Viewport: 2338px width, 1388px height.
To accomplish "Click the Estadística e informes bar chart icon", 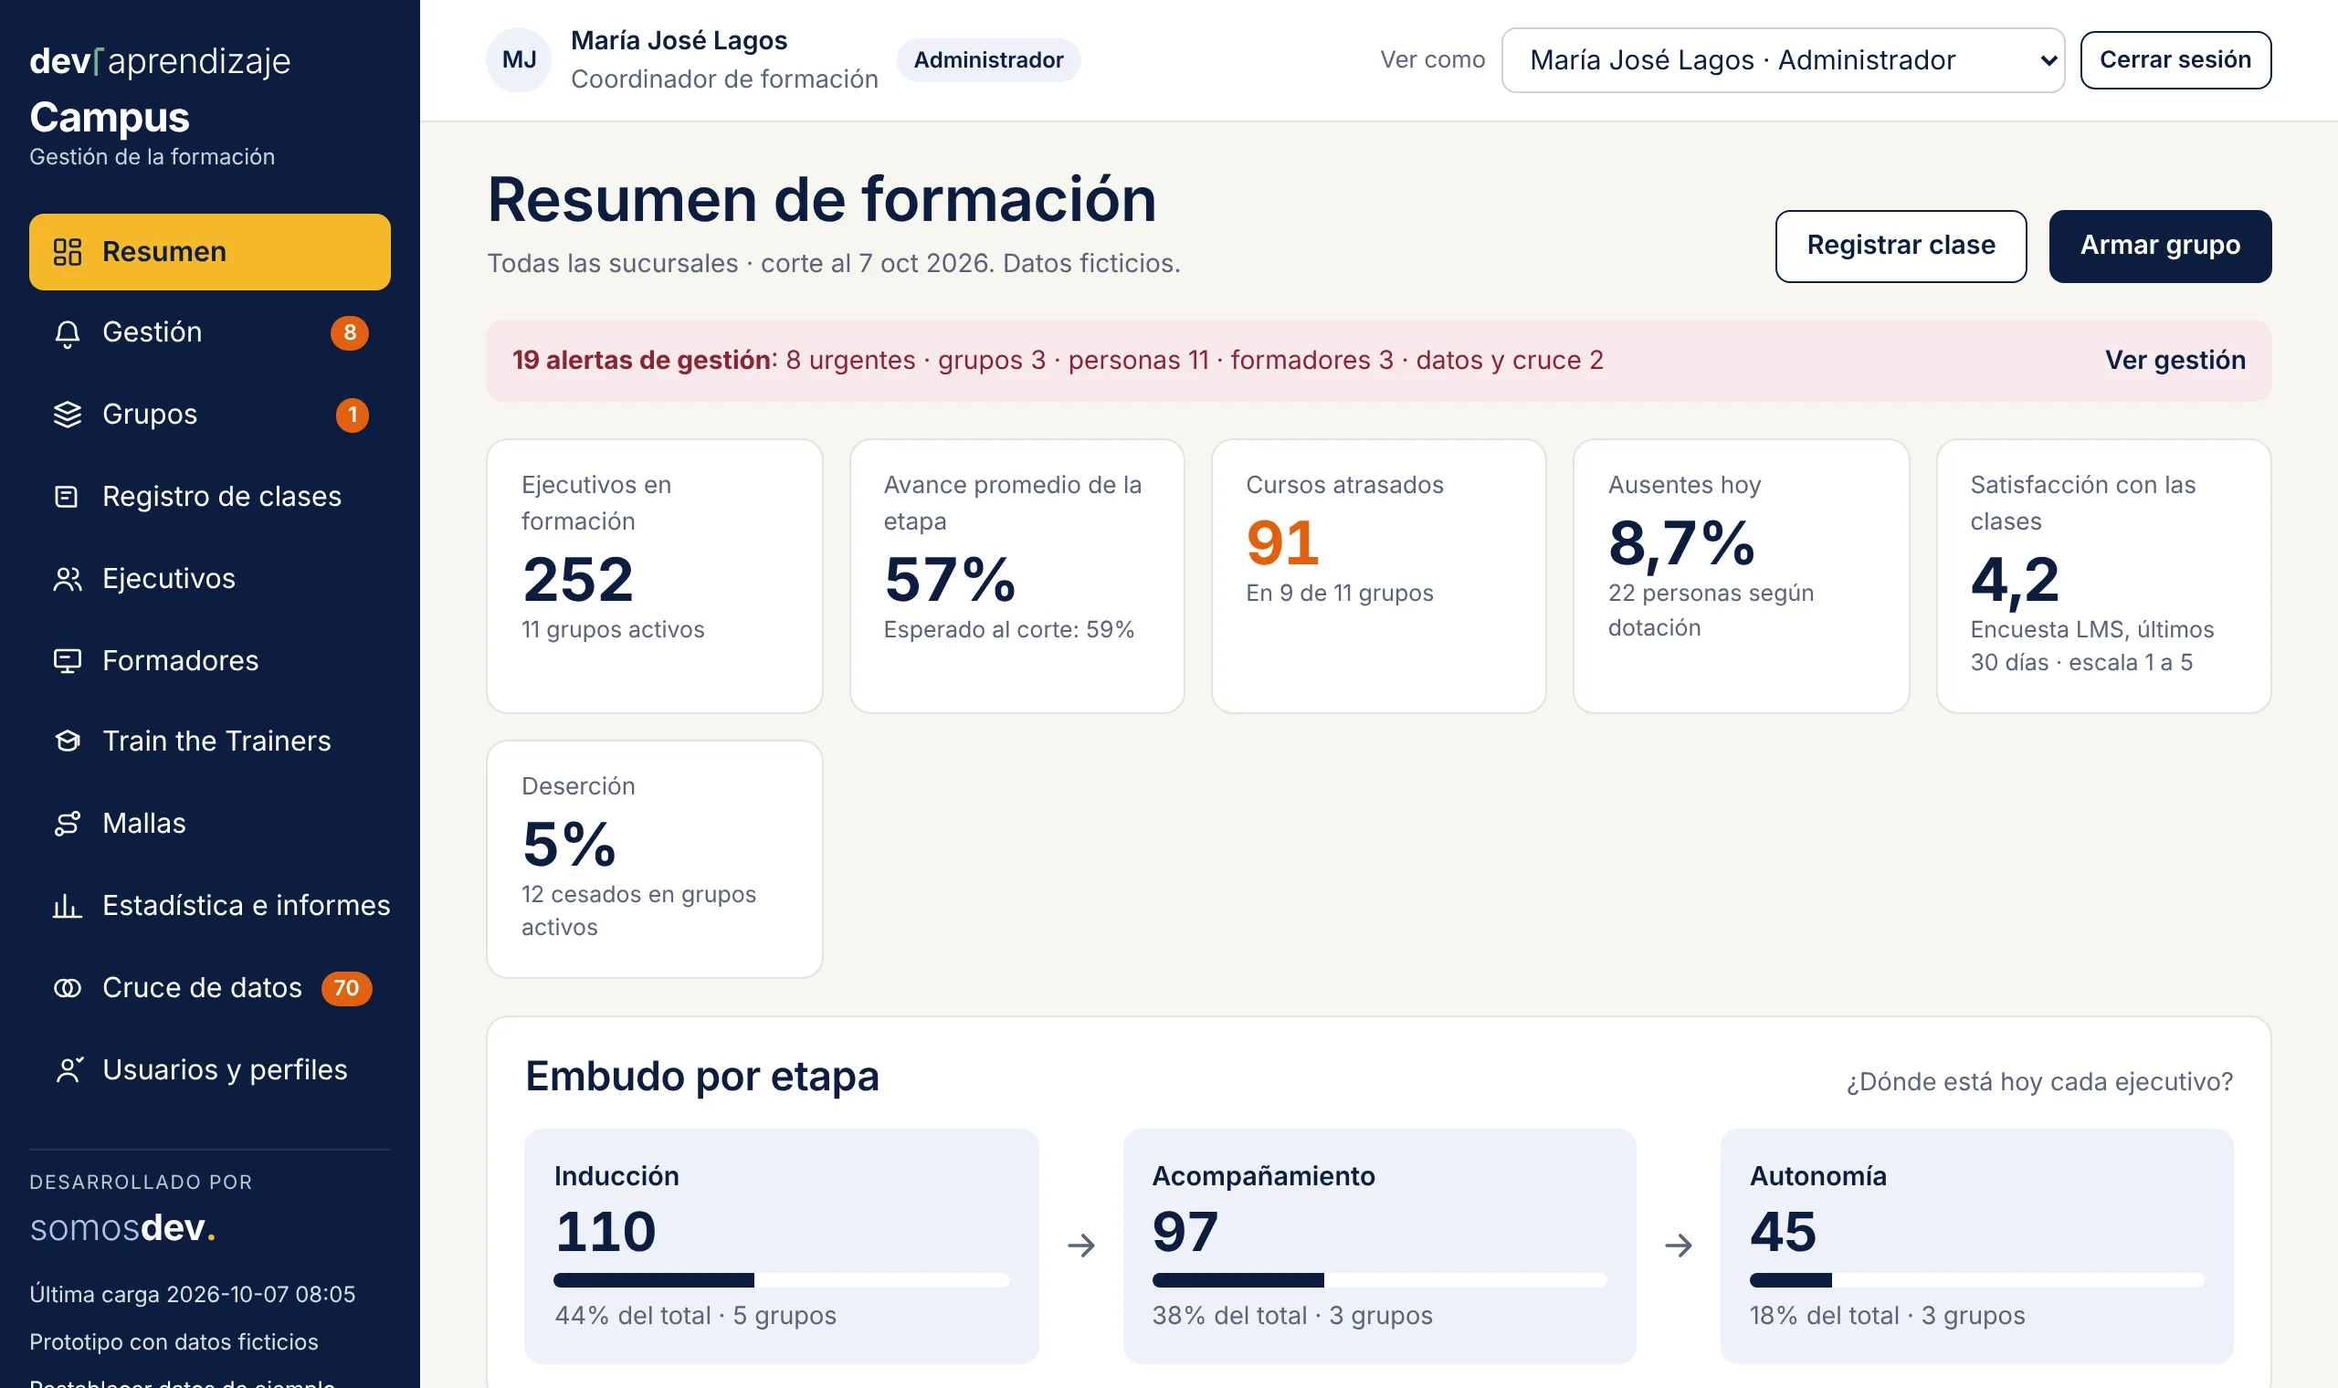I will (68, 907).
